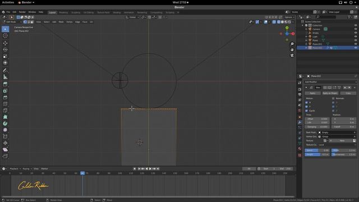This screenshot has height=202, width=359.
Task: Collapse the Wave modifier panel
Action: click(x=306, y=88)
